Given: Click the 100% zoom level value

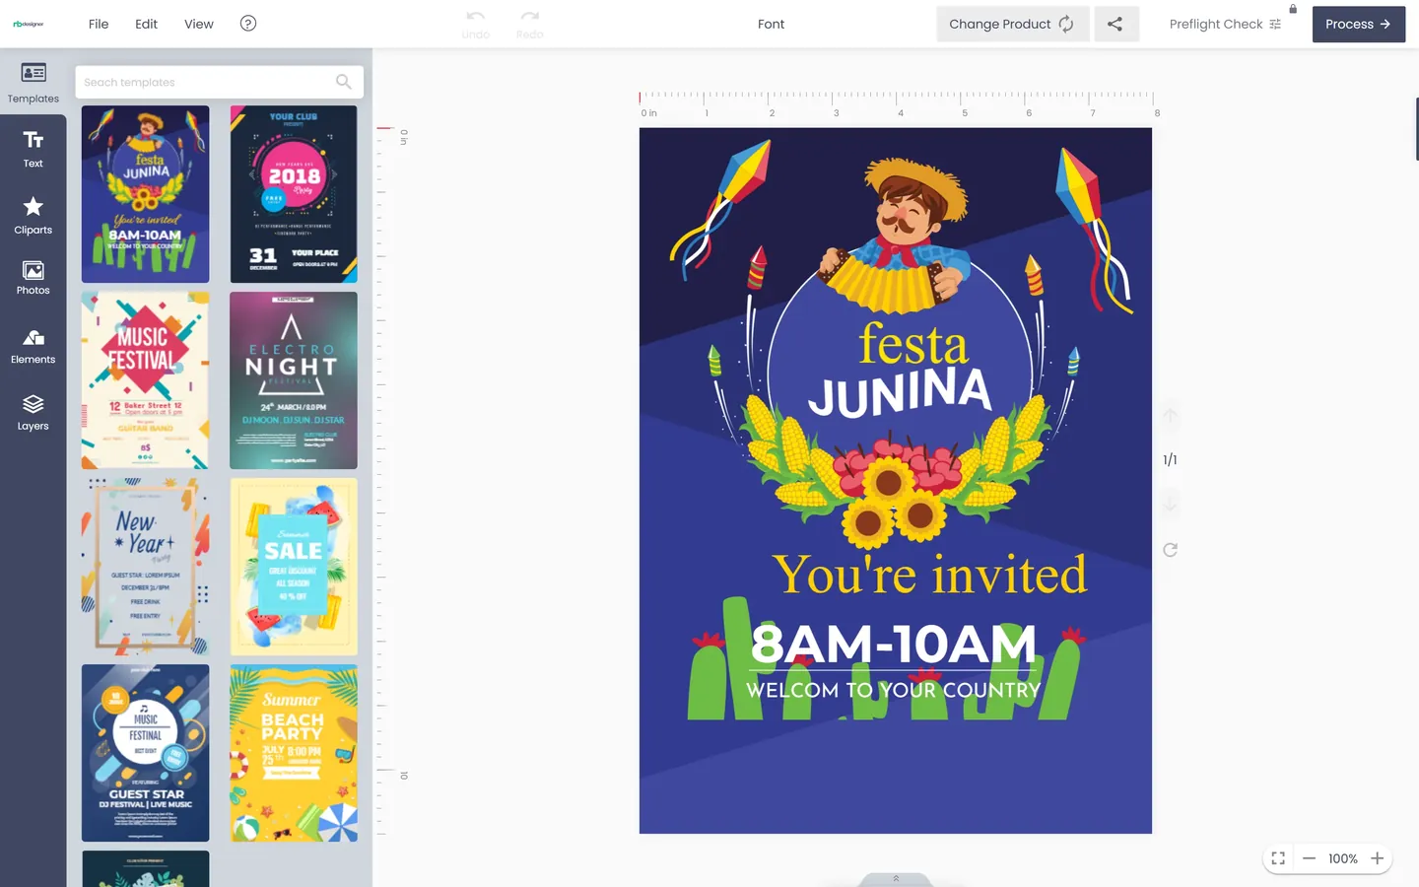Looking at the screenshot, I should pos(1343,858).
